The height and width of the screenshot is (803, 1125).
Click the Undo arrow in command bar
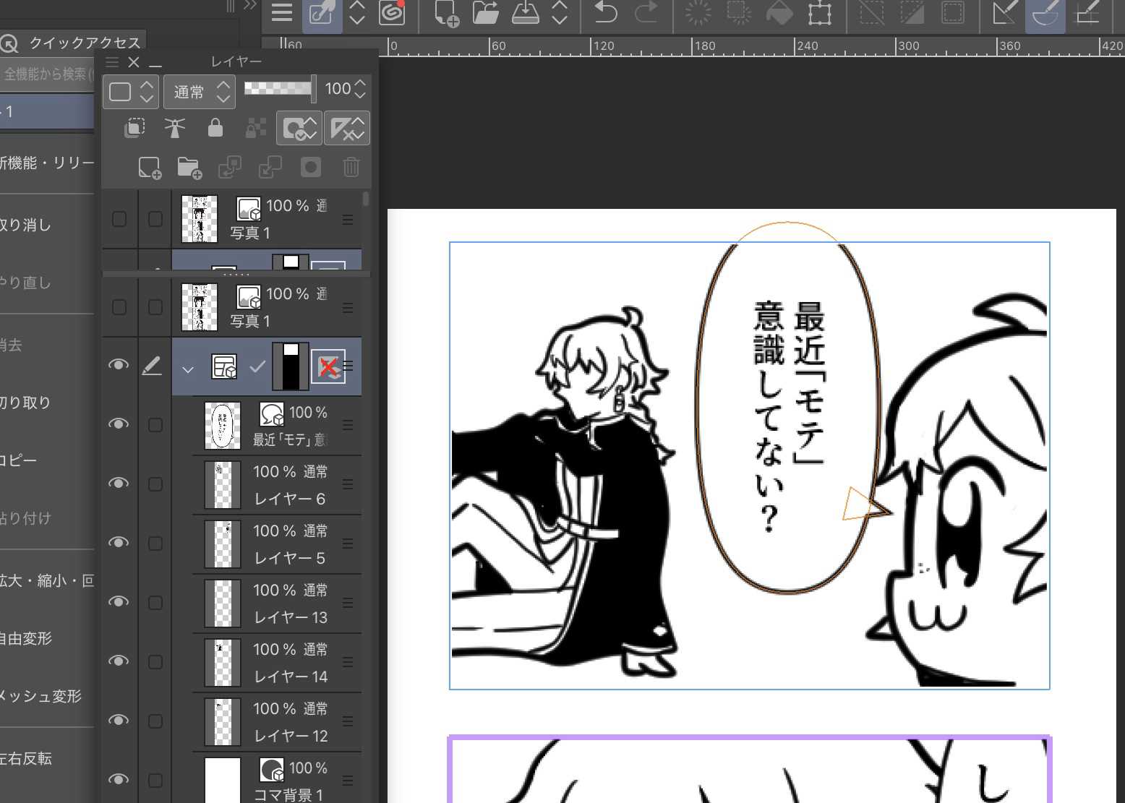(x=605, y=13)
